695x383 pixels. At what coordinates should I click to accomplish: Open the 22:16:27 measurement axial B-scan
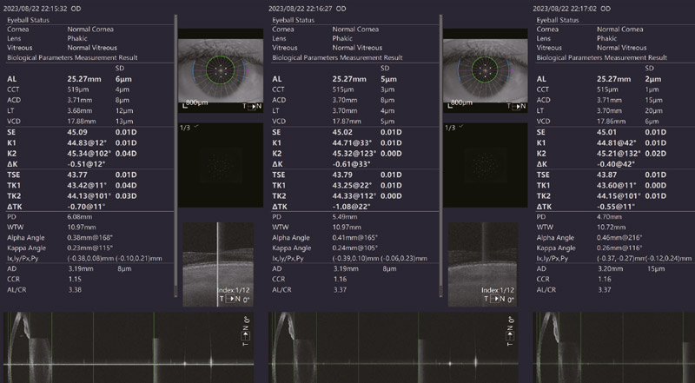(x=394, y=347)
